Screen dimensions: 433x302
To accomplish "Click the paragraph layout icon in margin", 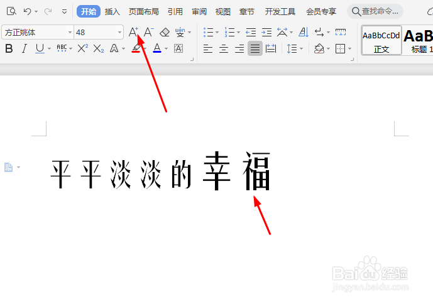I will click(x=9, y=167).
